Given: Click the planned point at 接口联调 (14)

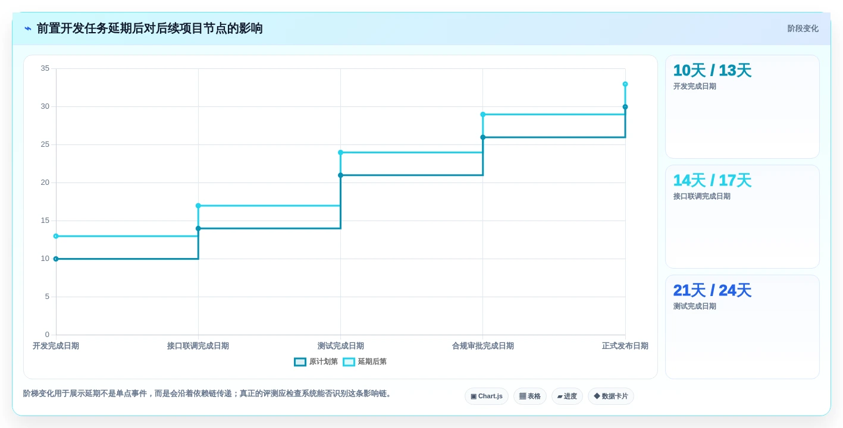Looking at the screenshot, I should [198, 228].
